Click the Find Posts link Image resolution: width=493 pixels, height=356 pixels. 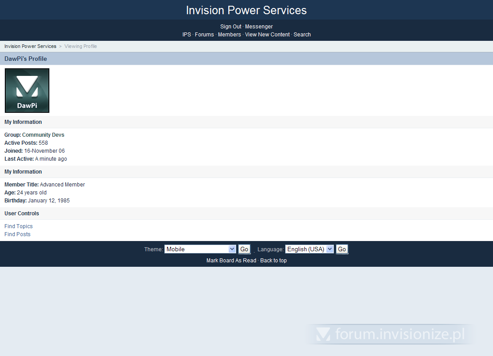click(17, 234)
